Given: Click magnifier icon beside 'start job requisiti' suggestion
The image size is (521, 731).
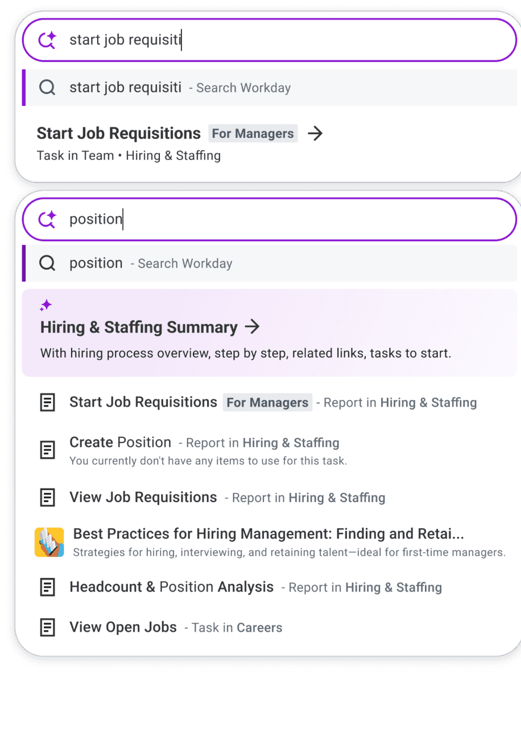Looking at the screenshot, I should tap(47, 88).
